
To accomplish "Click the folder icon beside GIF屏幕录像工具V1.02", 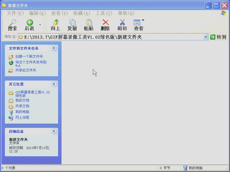I will tap(11, 93).
